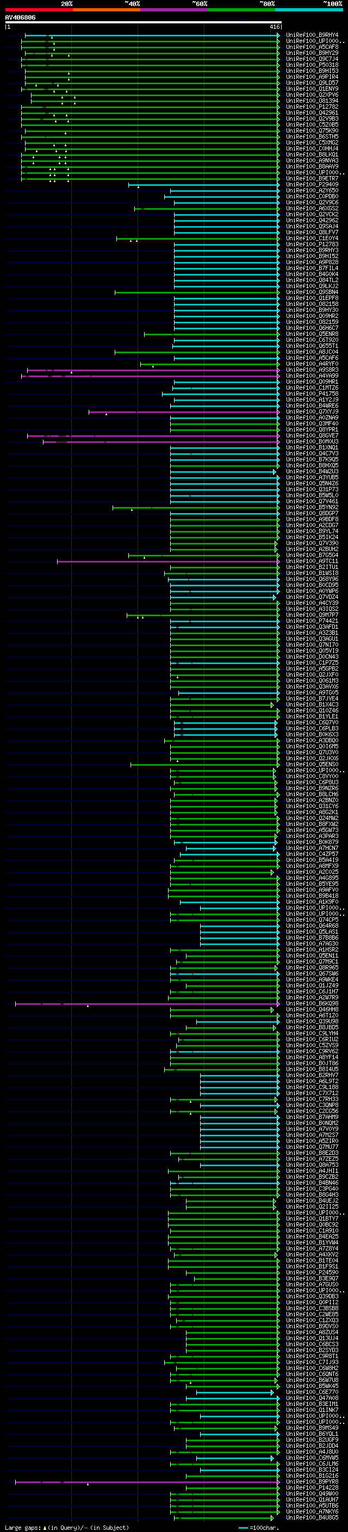Click the green ~80% identity legend segment
This screenshot has width=348, height=1532.
(x=241, y=10)
